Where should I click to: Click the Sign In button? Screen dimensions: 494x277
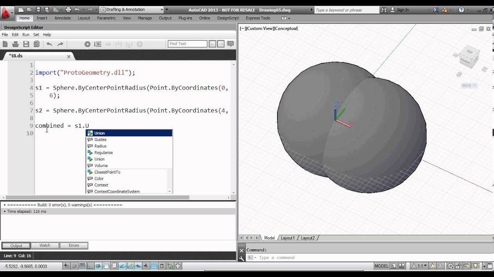(x=400, y=10)
